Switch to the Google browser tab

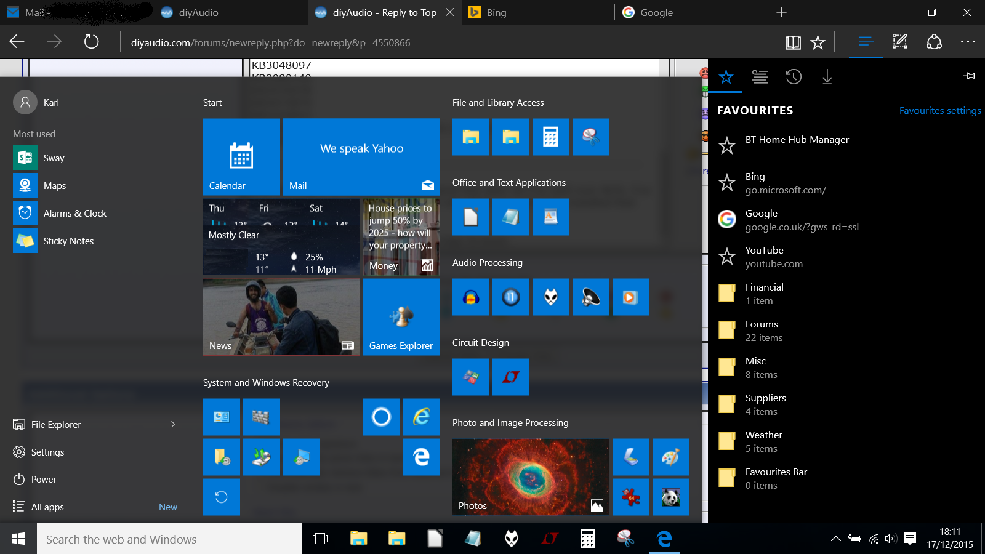(691, 12)
